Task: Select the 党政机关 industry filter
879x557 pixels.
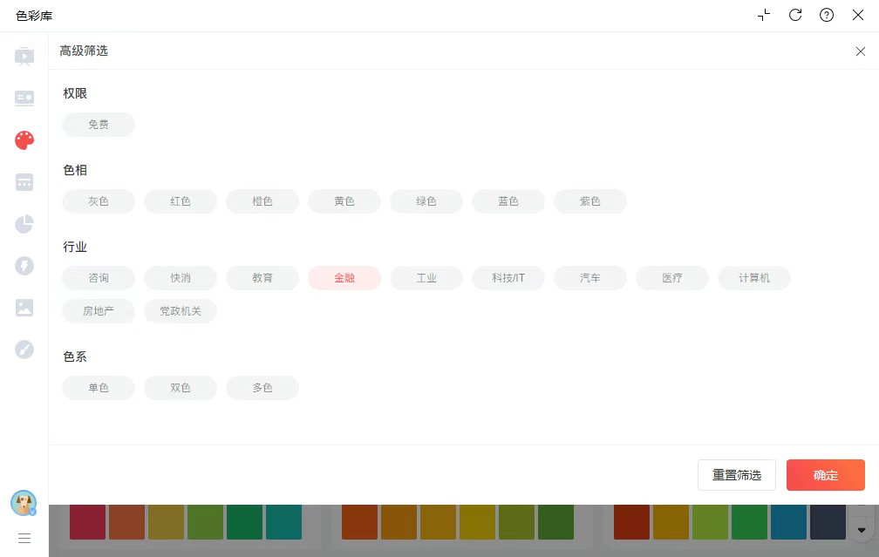Action: coord(181,311)
